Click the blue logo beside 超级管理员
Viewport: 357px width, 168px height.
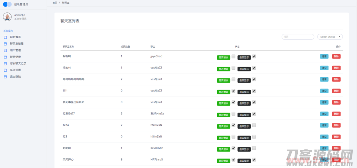click(7, 5)
